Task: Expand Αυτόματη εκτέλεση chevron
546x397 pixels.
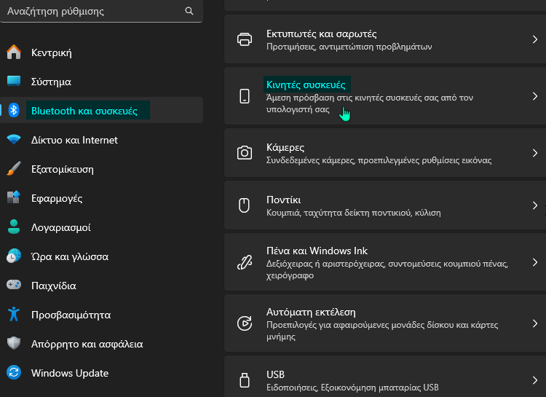Action: [x=535, y=323]
